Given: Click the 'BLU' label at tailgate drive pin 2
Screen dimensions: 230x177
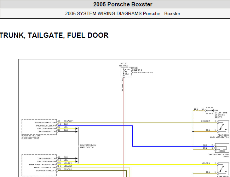Looking at the screenshot, I should [205, 145].
